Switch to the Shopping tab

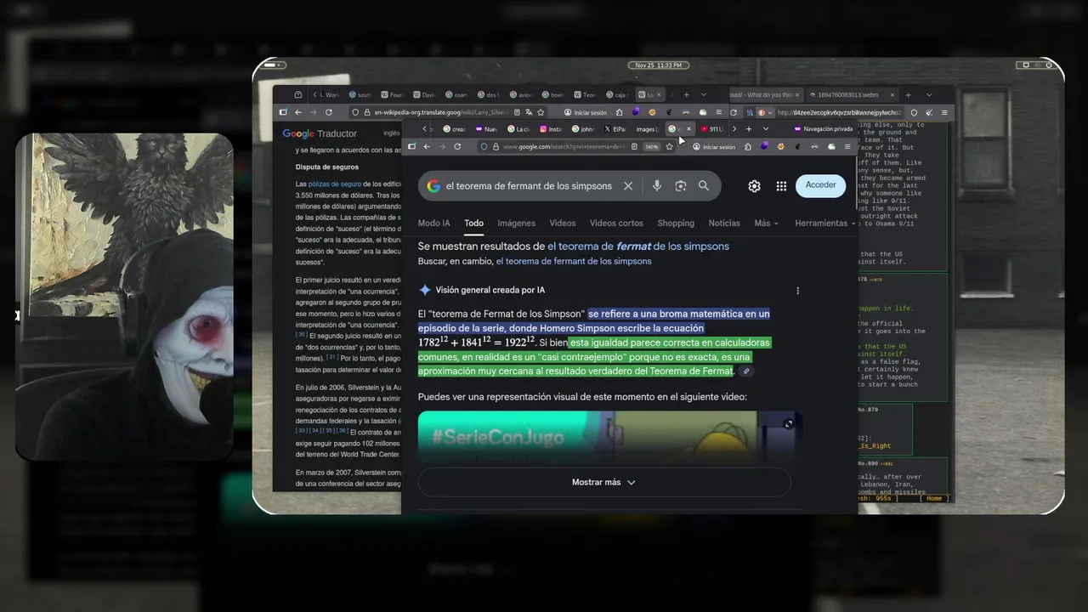[676, 223]
